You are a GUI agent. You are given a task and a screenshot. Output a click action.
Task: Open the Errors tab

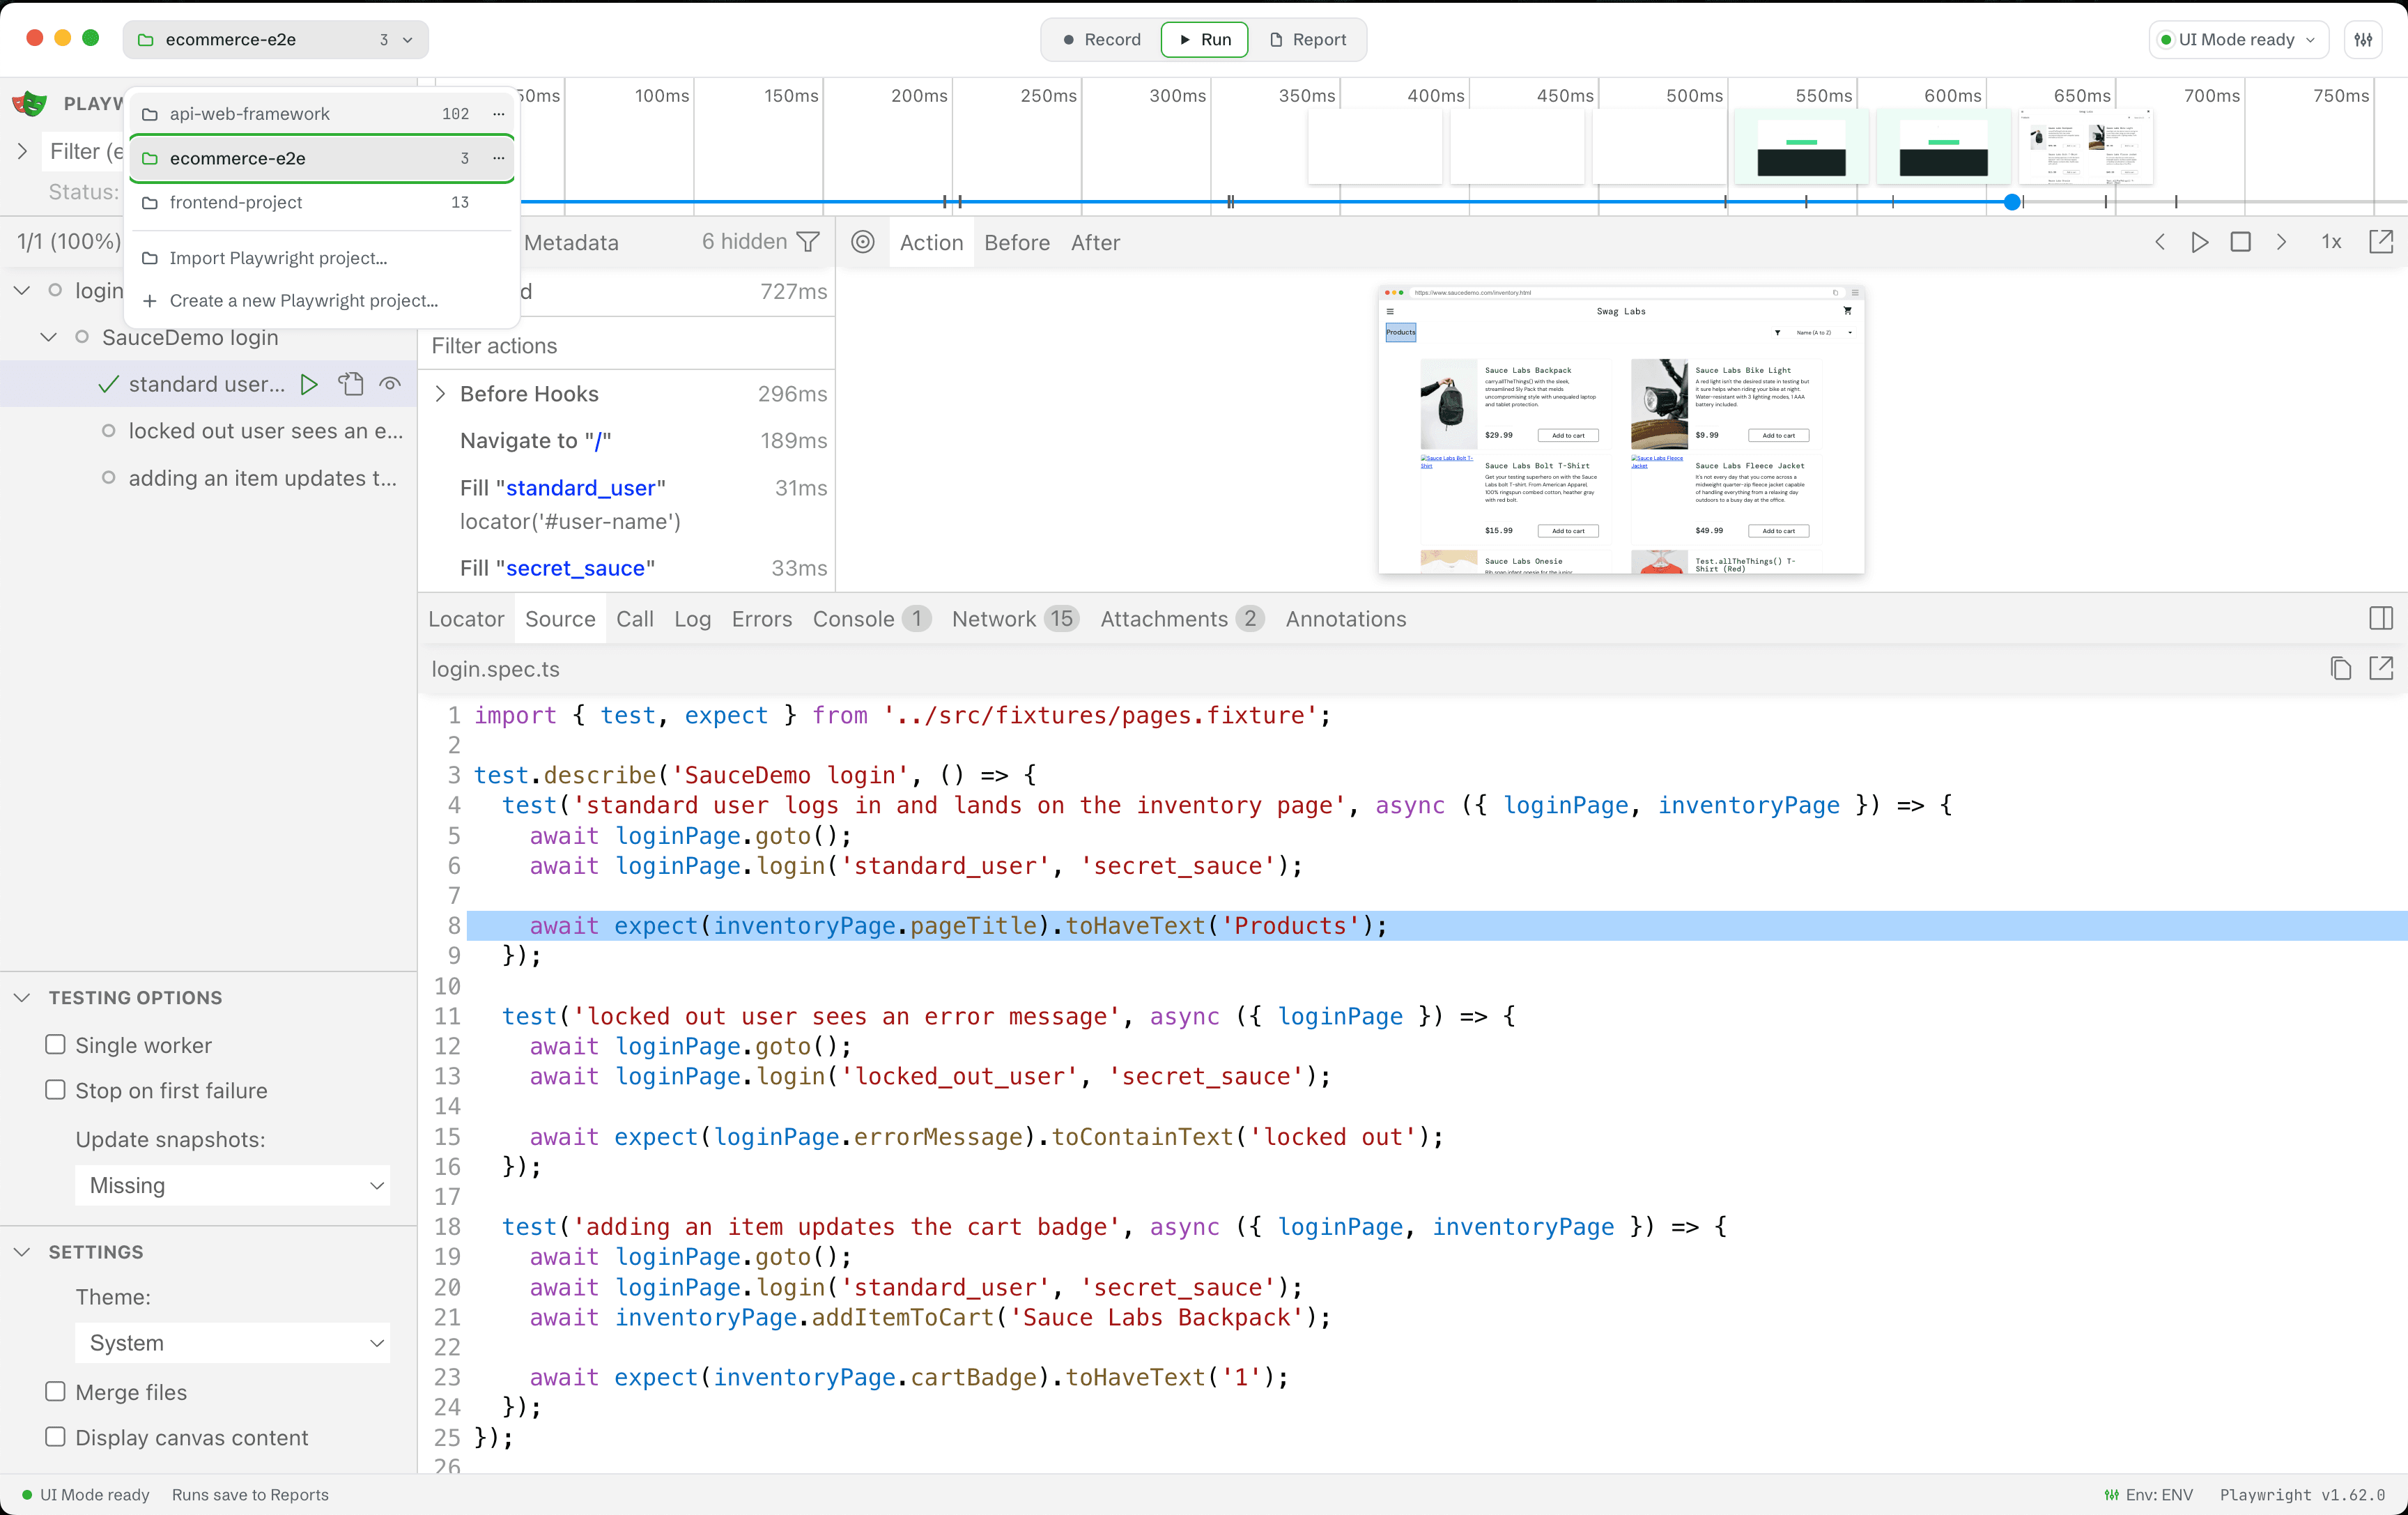761,619
